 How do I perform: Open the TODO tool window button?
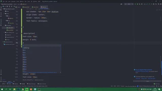[9, 84]
